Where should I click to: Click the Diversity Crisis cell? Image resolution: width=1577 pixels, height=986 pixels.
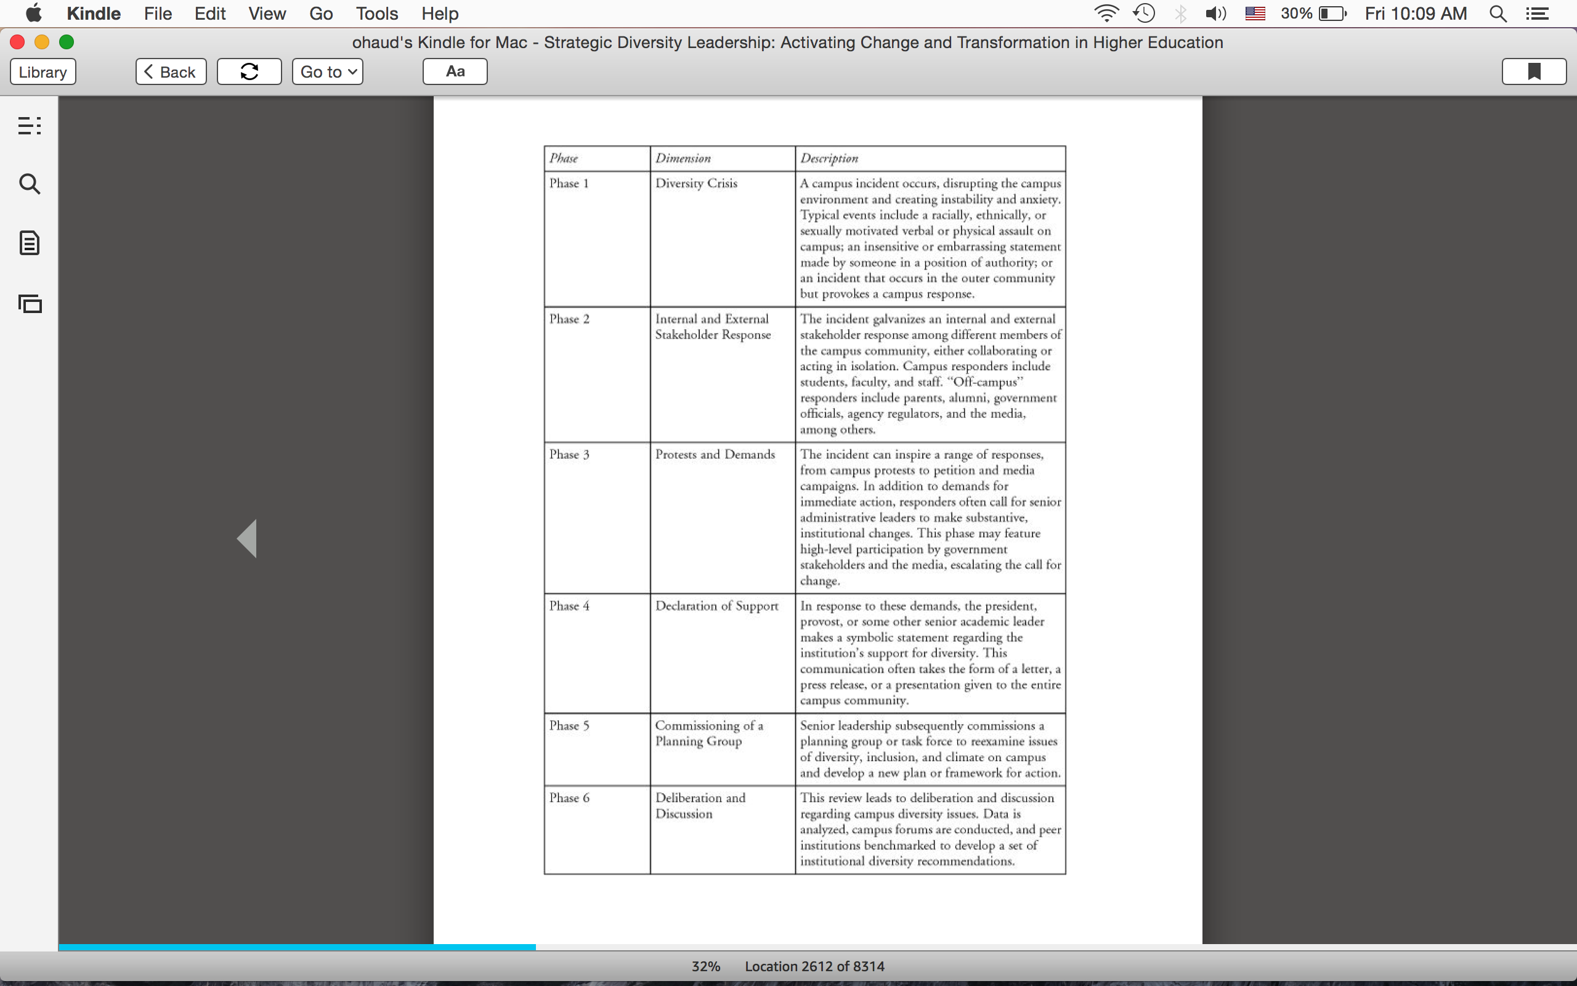723,238
